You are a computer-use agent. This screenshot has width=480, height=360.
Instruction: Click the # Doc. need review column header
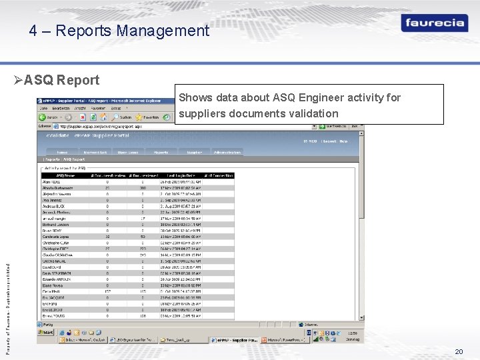click(x=108, y=175)
